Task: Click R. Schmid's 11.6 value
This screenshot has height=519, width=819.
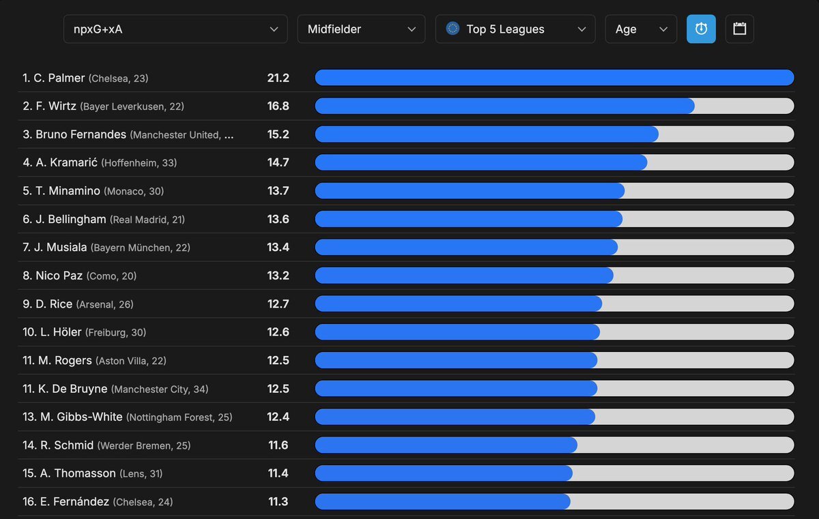Action: tap(278, 445)
